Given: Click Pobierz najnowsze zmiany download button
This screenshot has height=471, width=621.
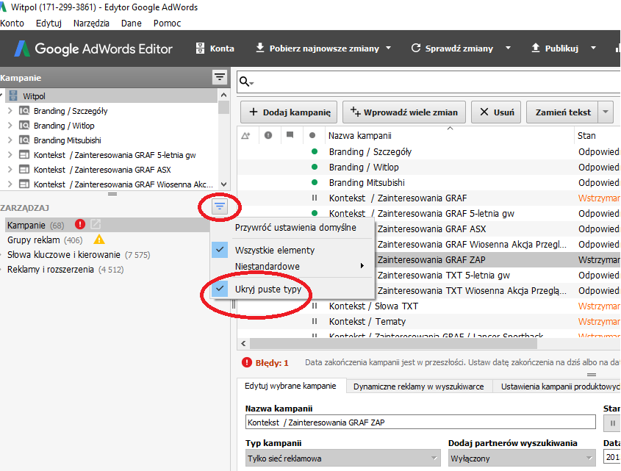Looking at the screenshot, I should pyautogui.click(x=317, y=48).
